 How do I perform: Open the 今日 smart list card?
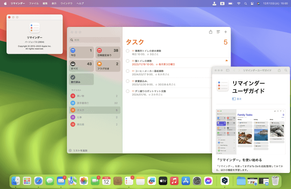click(81, 52)
